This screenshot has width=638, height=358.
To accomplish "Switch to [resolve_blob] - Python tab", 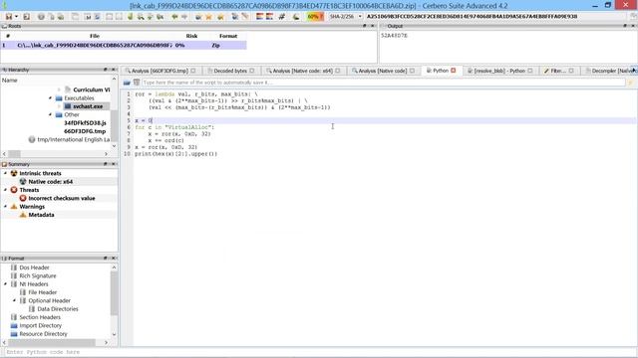I will click(499, 71).
